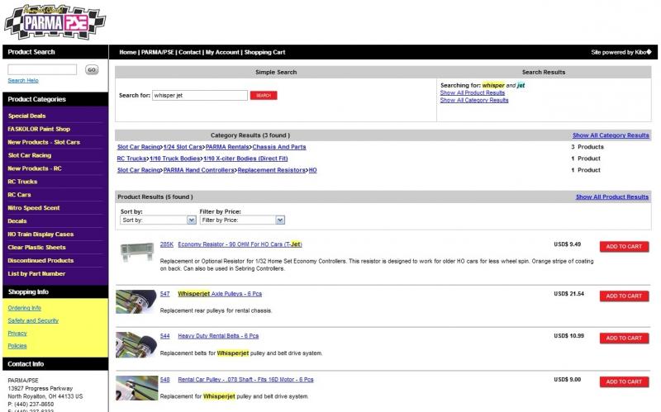The width and height of the screenshot is (661, 412).
Task: Open the Search Help link
Action: click(23, 80)
